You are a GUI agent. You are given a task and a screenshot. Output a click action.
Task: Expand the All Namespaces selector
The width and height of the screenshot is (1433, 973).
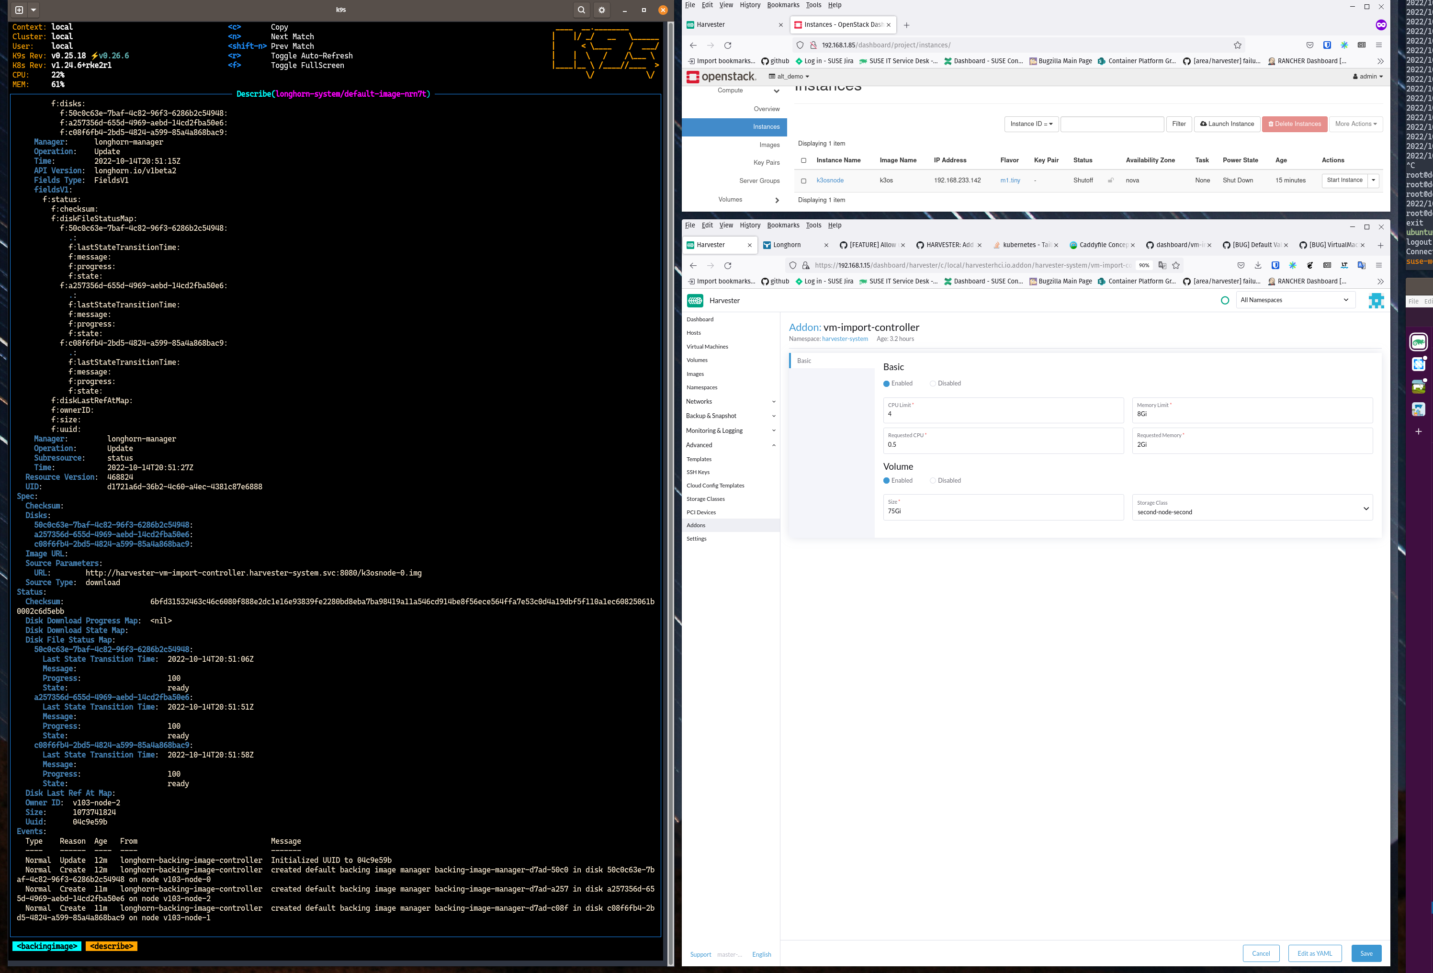coord(1294,300)
